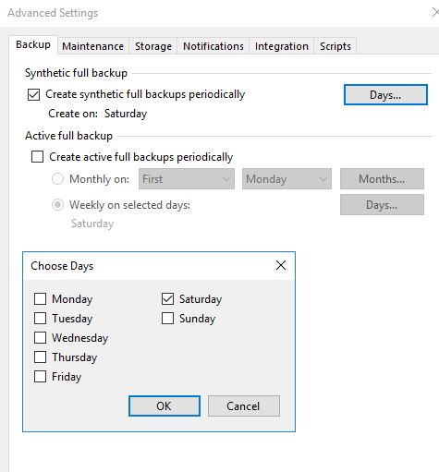Open the Scripts tab

click(x=335, y=46)
